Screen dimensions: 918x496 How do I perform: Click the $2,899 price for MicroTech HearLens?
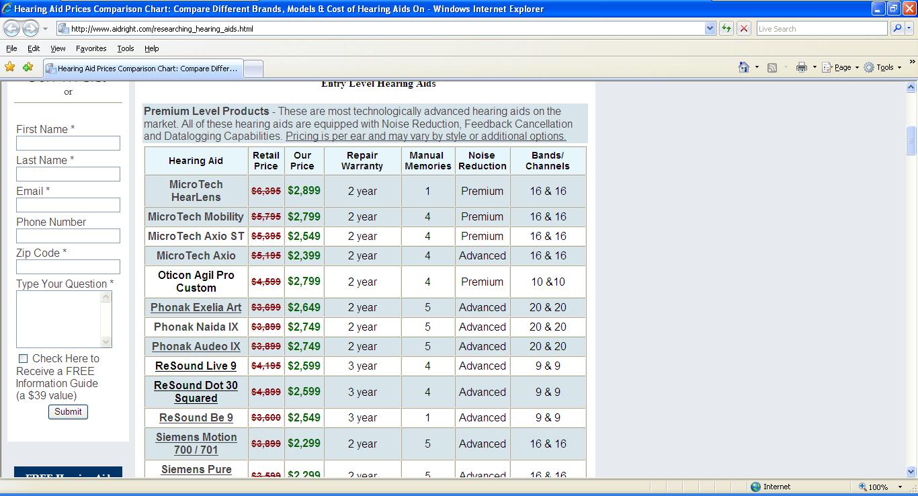[304, 191]
